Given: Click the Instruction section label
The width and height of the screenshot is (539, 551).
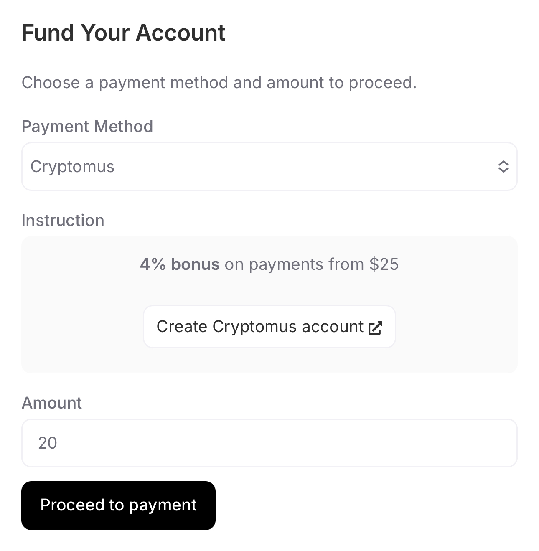Looking at the screenshot, I should point(63,220).
